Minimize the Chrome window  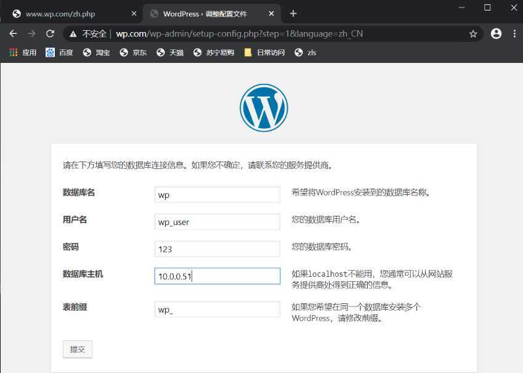(x=461, y=7)
